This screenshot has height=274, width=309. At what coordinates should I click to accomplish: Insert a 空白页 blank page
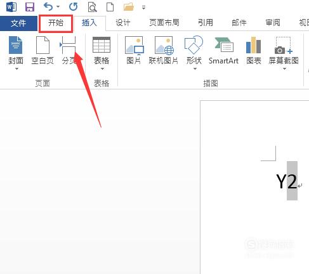coord(43,51)
